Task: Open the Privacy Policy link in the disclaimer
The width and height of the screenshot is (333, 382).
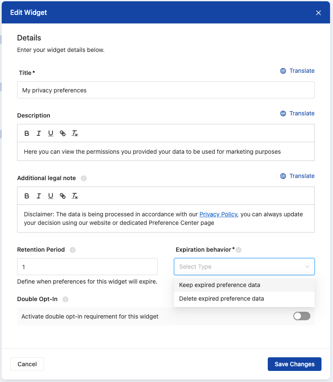Action: [218, 214]
